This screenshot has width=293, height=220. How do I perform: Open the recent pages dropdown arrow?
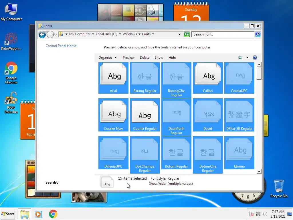click(56, 35)
